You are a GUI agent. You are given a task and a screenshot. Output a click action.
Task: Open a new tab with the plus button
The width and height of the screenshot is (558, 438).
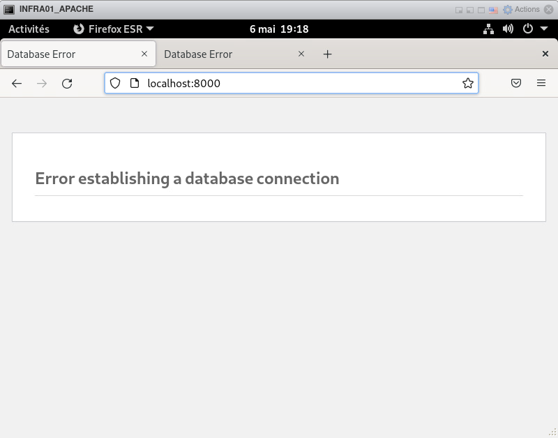pyautogui.click(x=327, y=54)
